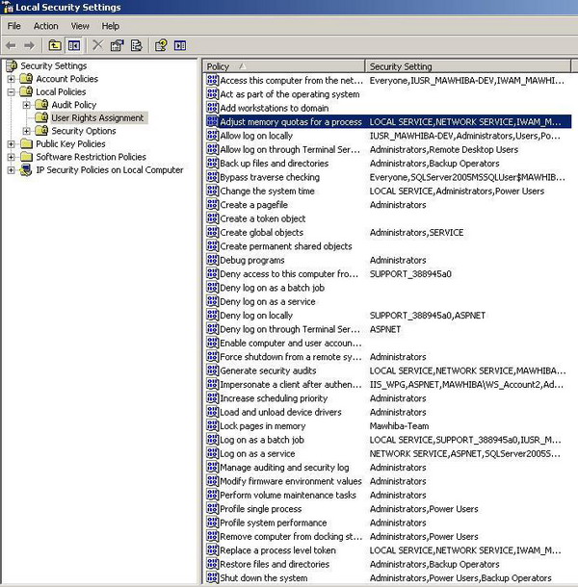The image size is (578, 587).
Task: Click the icon beside Log on as a service
Action: tap(212, 453)
